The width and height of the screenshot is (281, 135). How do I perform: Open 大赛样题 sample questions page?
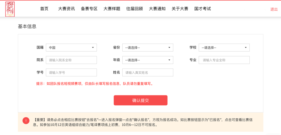coord(112,9)
